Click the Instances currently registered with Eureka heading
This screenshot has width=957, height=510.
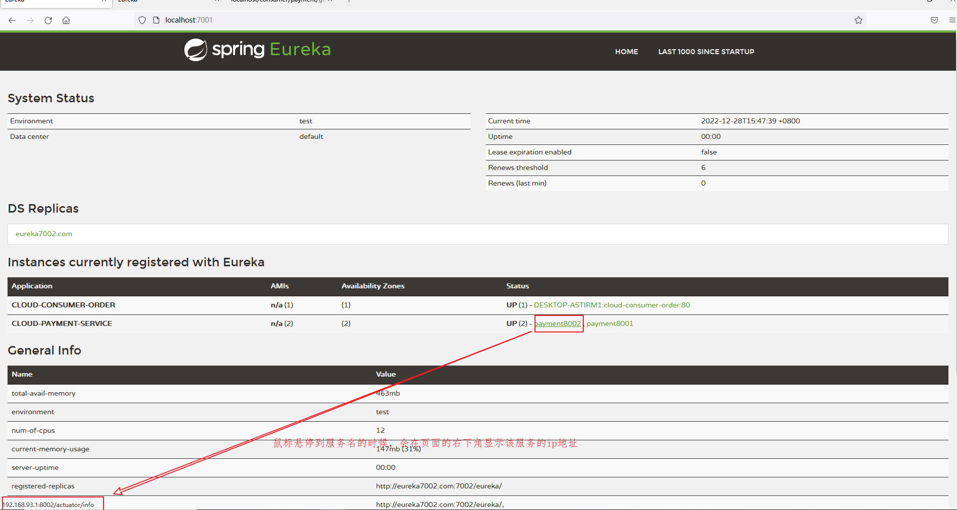pos(136,262)
